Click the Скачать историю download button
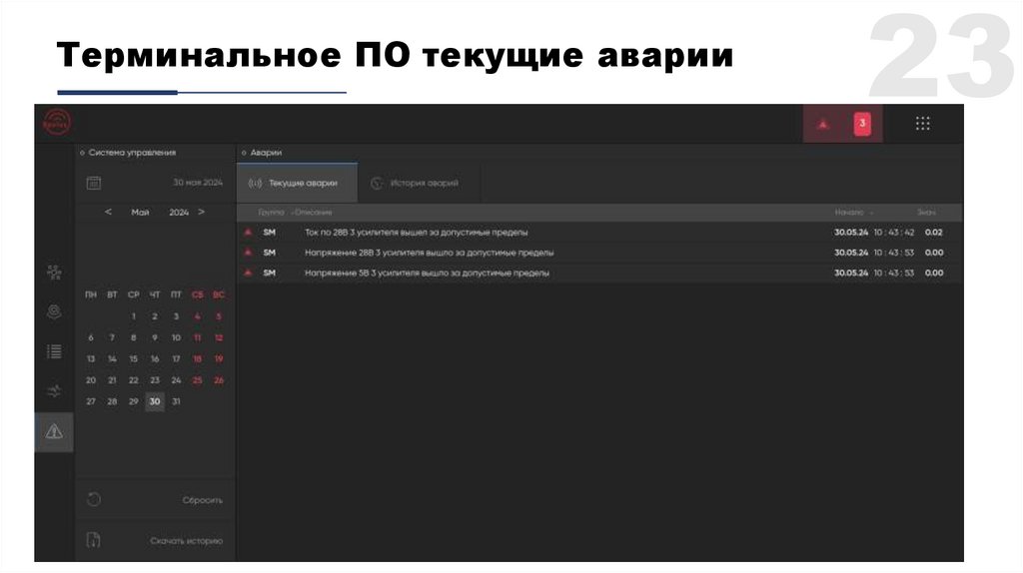Screen dimensions: 1023x573 click(155, 540)
